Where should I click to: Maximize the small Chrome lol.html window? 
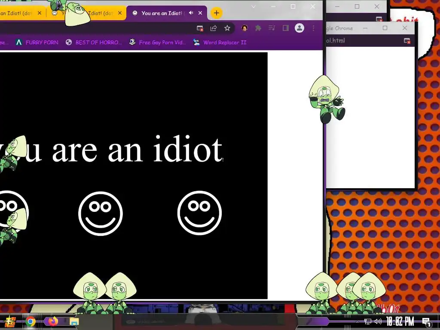click(x=385, y=28)
